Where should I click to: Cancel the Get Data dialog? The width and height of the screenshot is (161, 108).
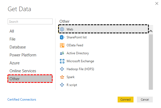tap(145, 100)
